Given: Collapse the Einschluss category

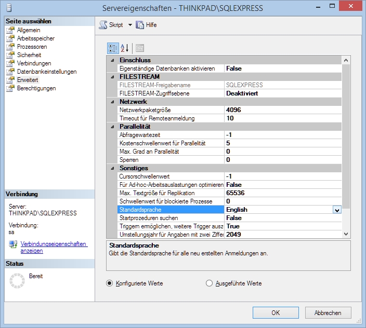Looking at the screenshot, I should tap(112, 60).
